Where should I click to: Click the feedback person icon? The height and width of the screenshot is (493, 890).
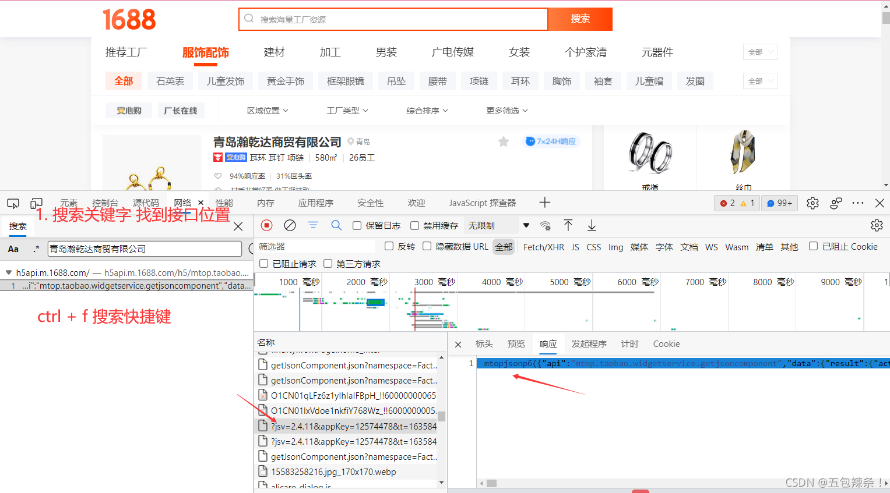(x=836, y=203)
